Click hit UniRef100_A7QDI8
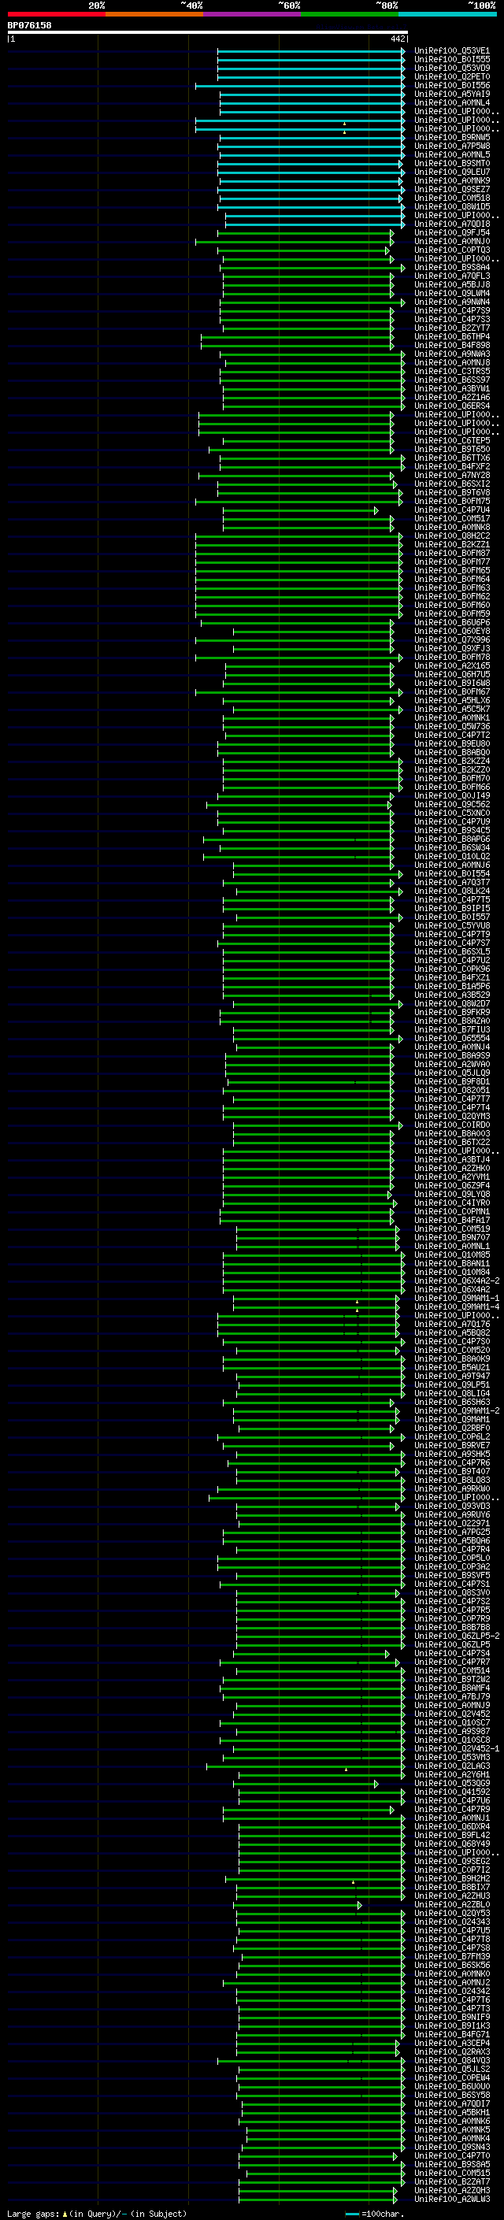Viewport: 504px width, 2220px height. [x=451, y=224]
